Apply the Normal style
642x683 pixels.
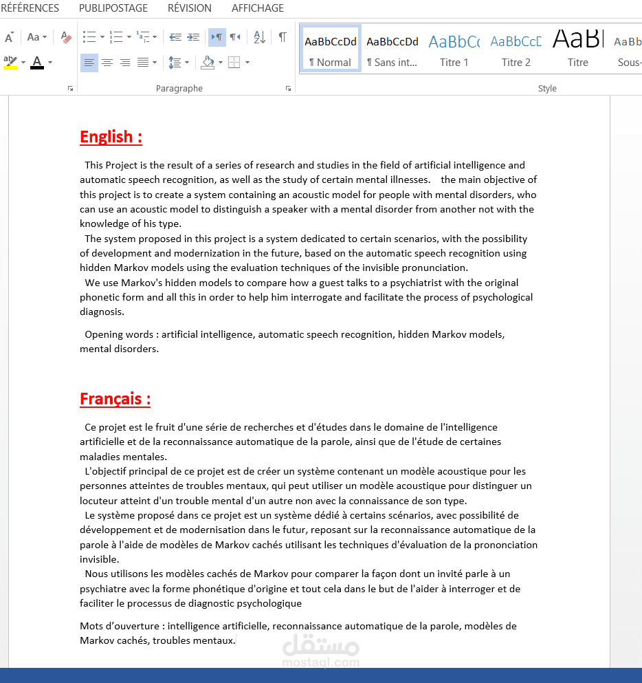click(x=330, y=48)
